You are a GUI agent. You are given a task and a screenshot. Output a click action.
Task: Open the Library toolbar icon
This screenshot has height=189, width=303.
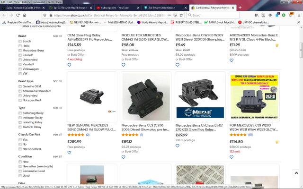[257, 15]
